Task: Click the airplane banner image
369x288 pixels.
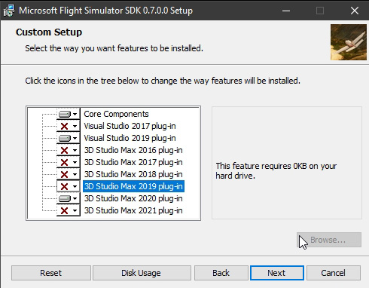Action: (349, 42)
